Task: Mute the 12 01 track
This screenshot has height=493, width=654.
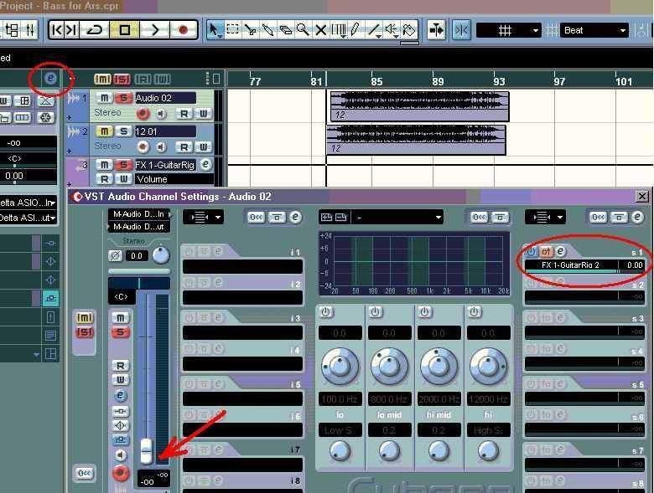Action: (104, 131)
